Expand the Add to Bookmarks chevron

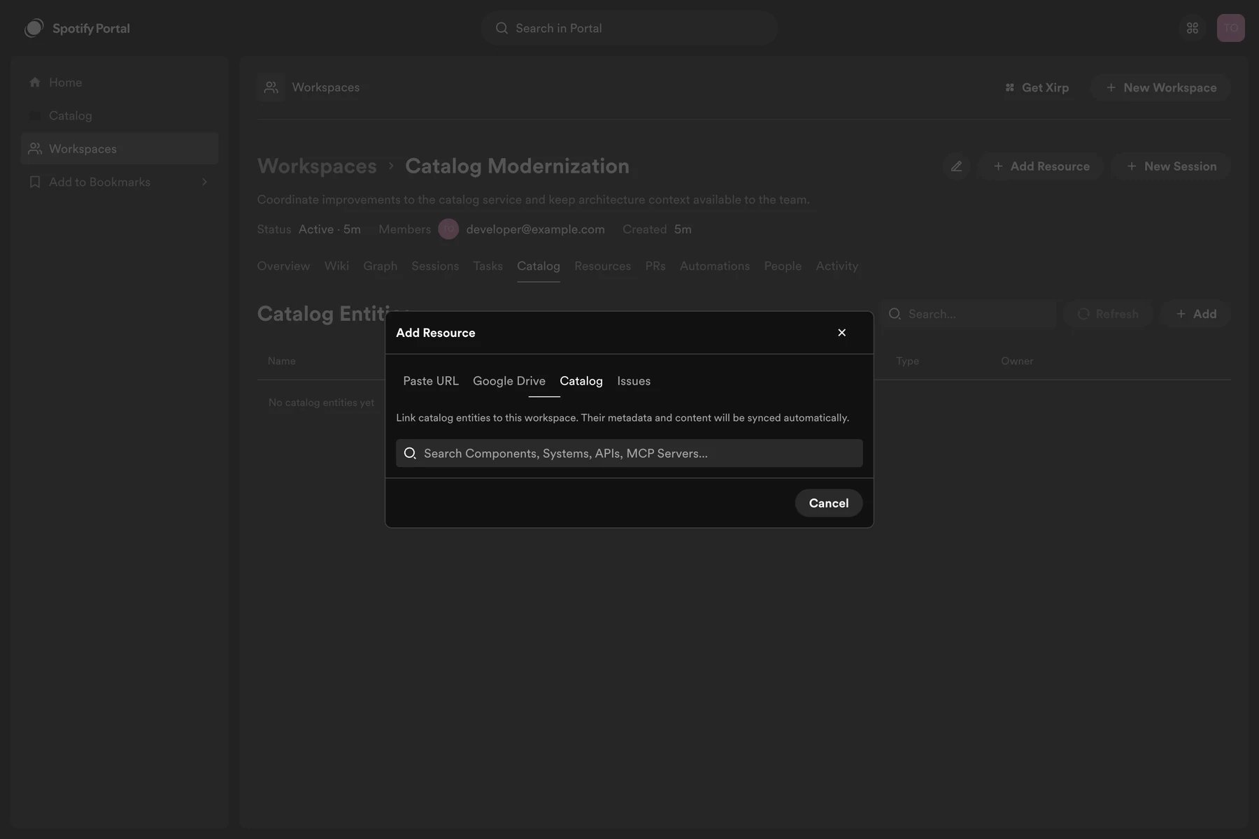[204, 182]
